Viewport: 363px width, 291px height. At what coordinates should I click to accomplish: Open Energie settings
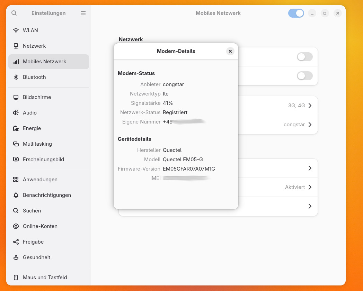[48, 128]
